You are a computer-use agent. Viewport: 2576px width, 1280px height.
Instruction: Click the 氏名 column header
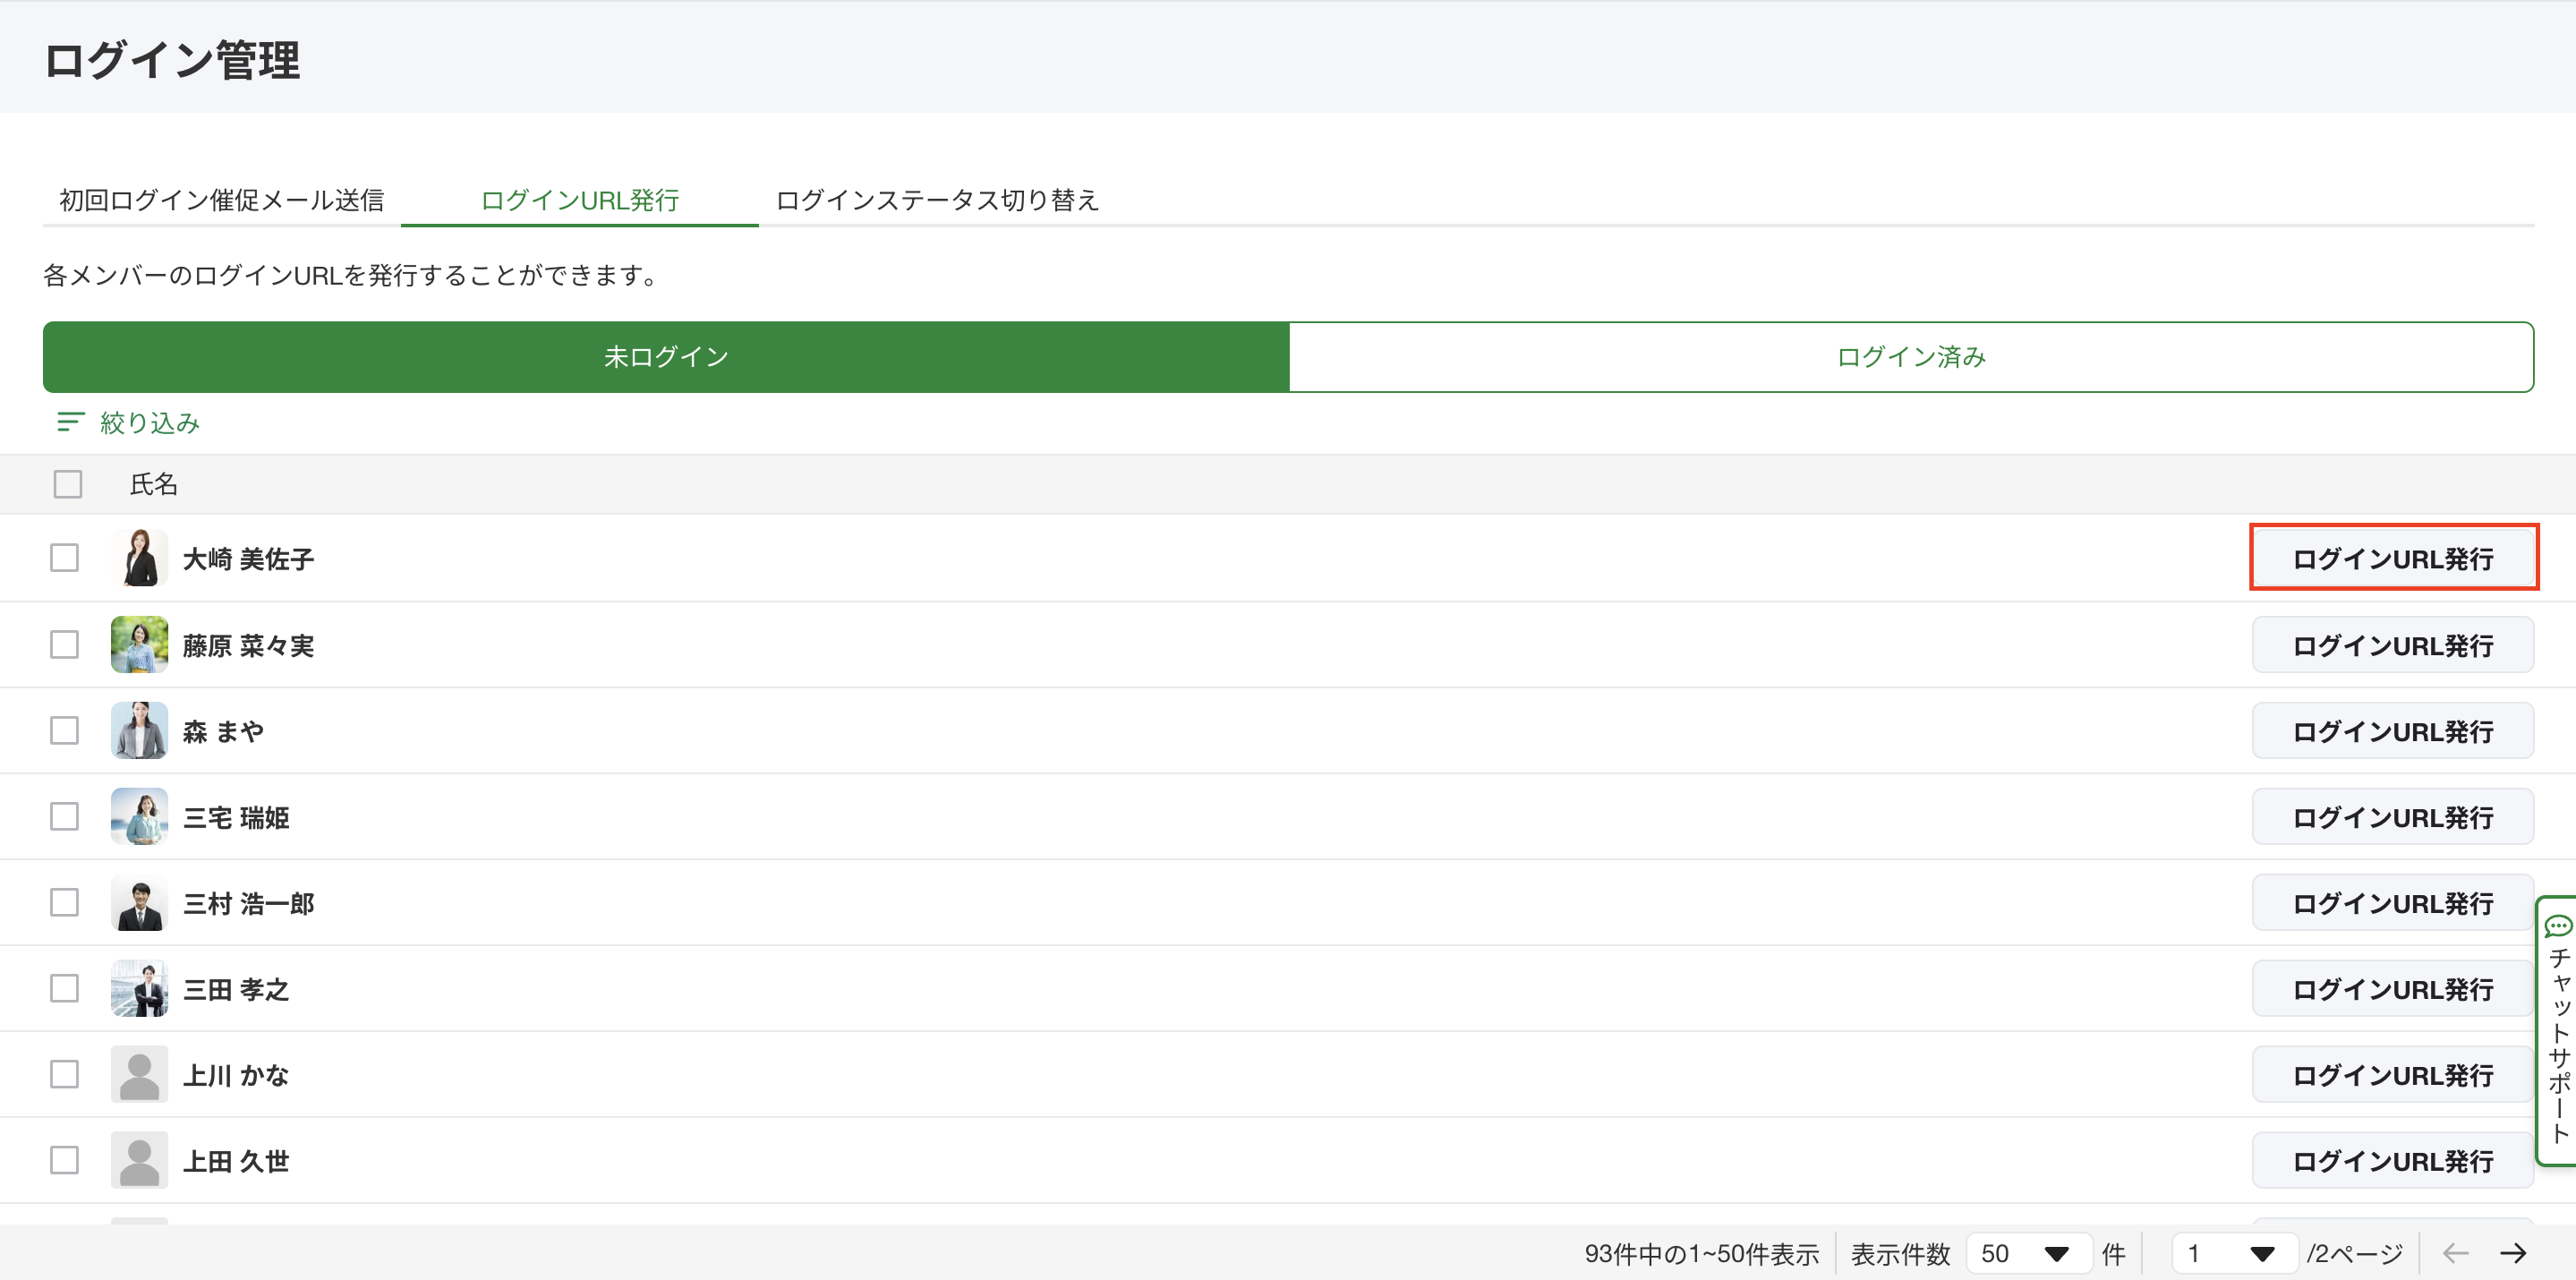coord(154,484)
